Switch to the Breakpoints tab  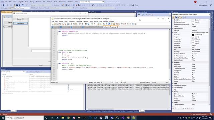pos(97,111)
